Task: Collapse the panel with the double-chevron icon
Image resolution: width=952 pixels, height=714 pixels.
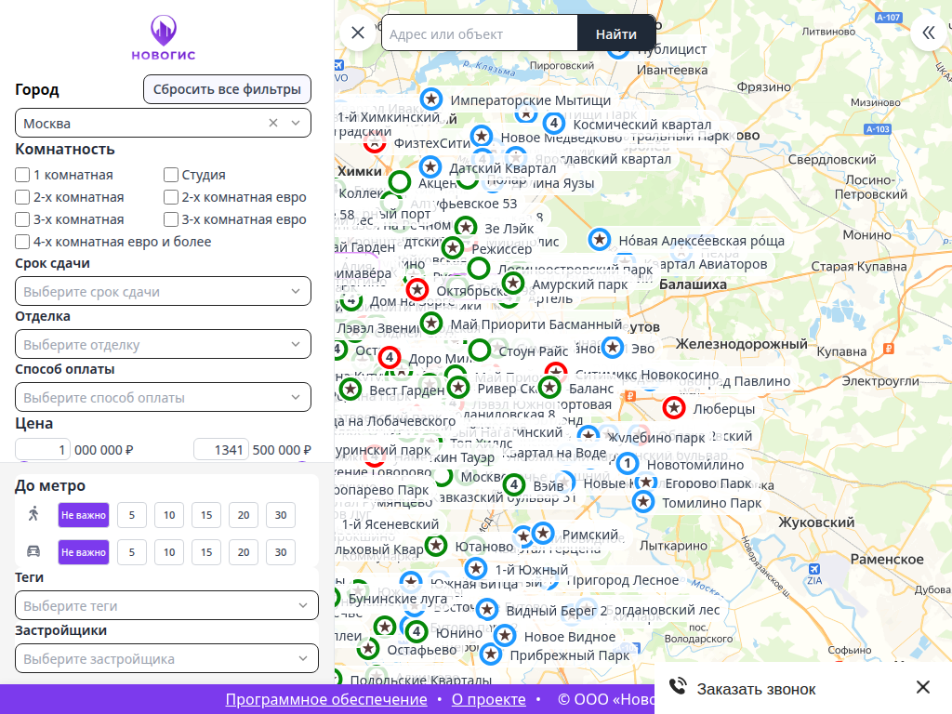Action: tap(929, 33)
